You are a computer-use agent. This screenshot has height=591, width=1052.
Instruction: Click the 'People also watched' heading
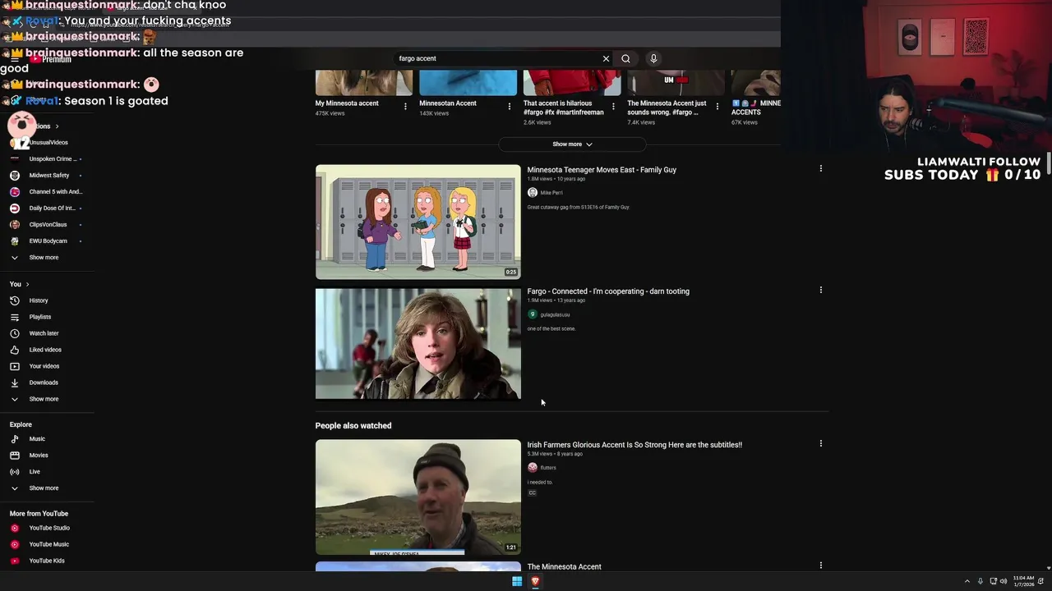pos(353,426)
